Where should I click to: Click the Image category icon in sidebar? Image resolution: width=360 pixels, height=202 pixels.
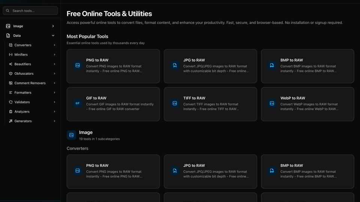pyautogui.click(x=8, y=26)
